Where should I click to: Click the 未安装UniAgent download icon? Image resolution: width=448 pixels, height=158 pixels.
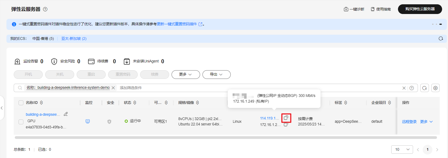127,61
